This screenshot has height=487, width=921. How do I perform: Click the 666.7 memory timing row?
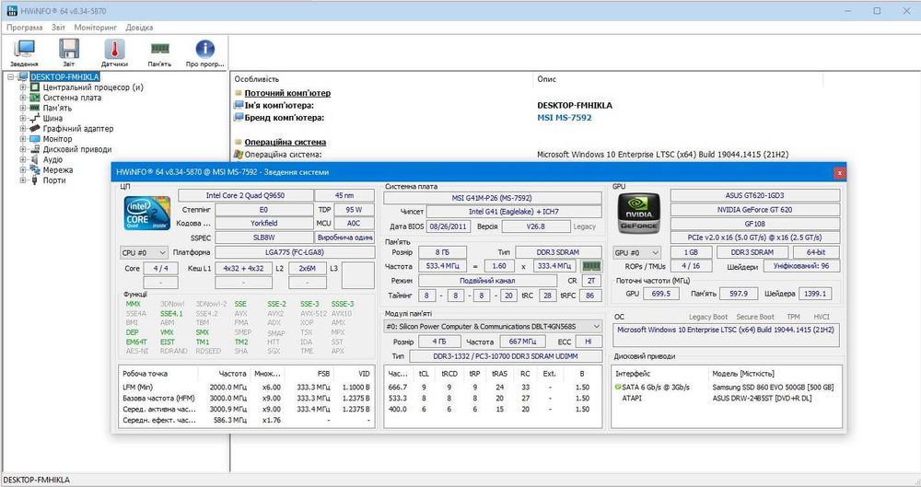(x=493, y=388)
